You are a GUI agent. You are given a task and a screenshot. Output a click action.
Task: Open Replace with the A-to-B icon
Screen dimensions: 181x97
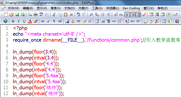(97, 14)
